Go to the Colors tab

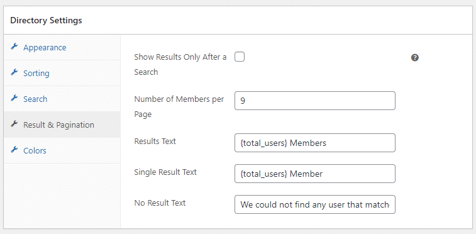(x=62, y=150)
